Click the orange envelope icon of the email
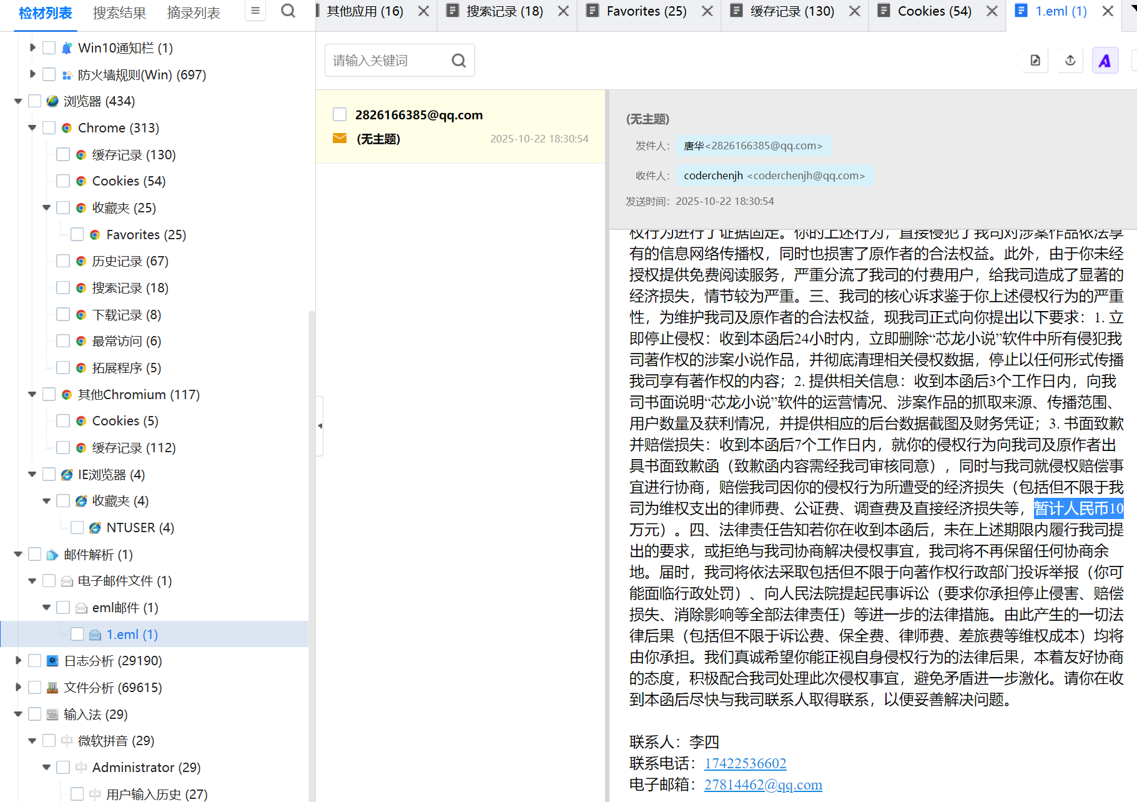The height and width of the screenshot is (802, 1137). 340,139
